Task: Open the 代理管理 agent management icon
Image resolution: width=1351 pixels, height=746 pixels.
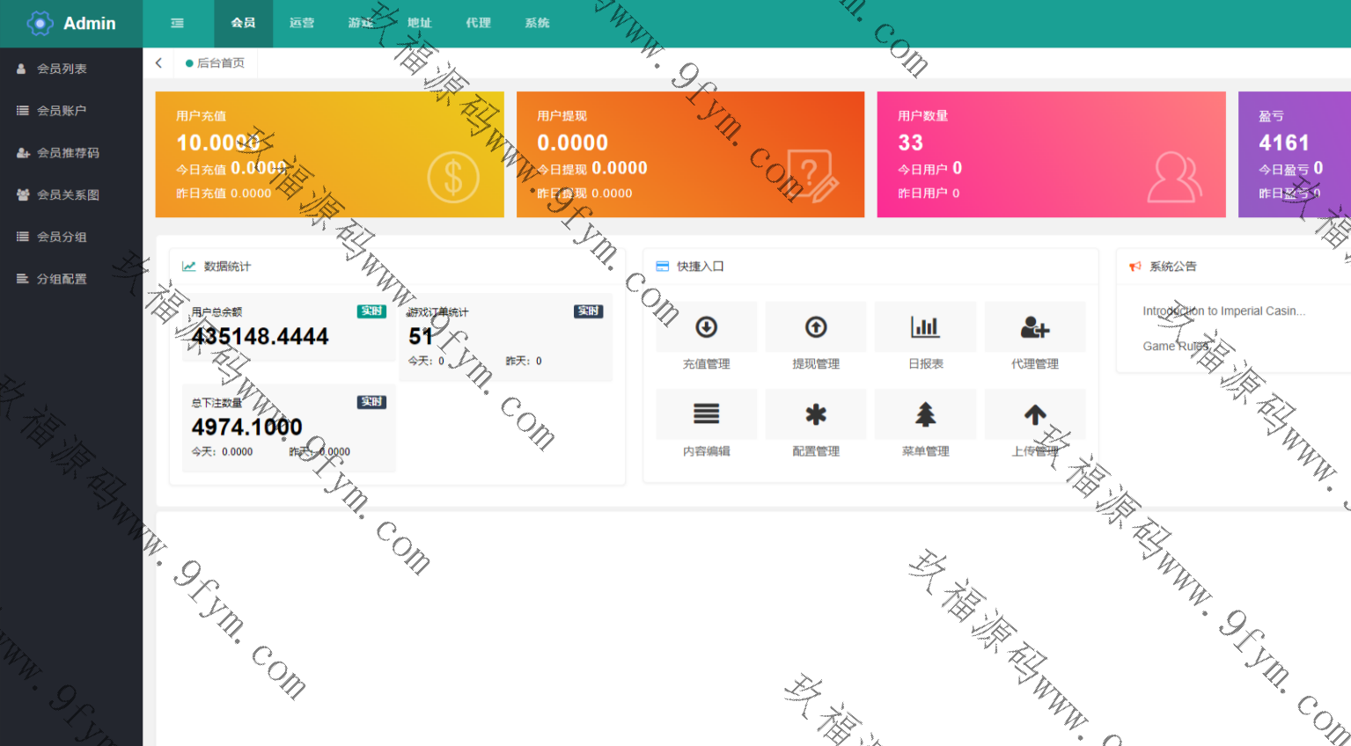Action: [x=1034, y=328]
